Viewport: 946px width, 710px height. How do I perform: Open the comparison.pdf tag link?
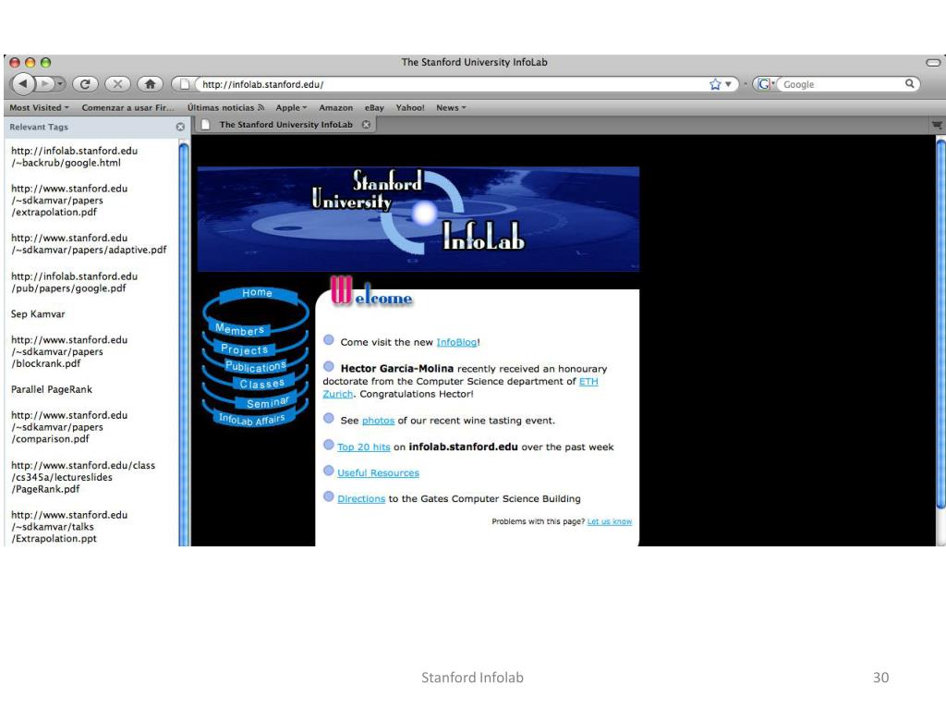click(x=69, y=427)
